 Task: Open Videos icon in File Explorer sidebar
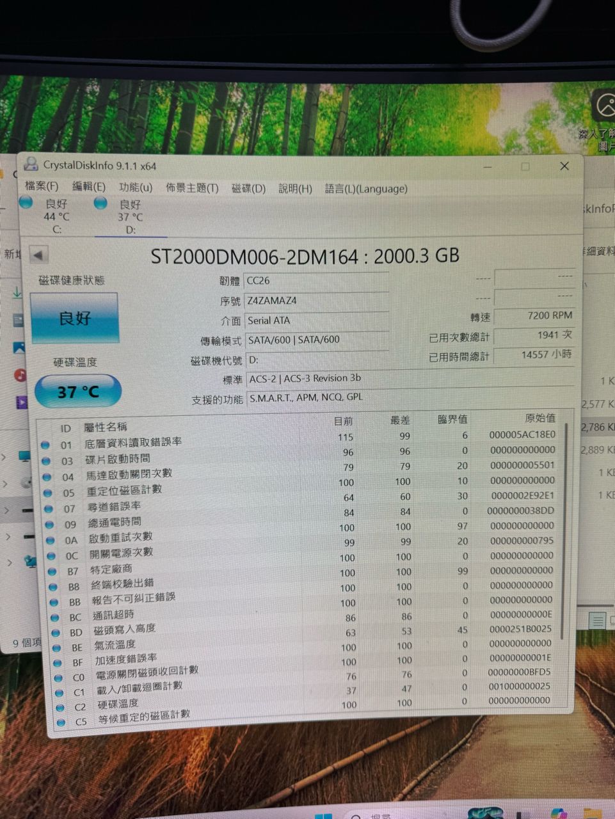22,402
